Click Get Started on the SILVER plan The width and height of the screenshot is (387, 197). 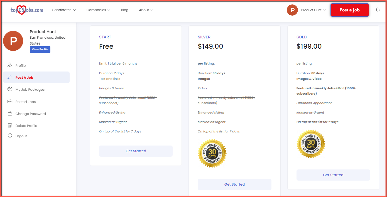coord(234,184)
